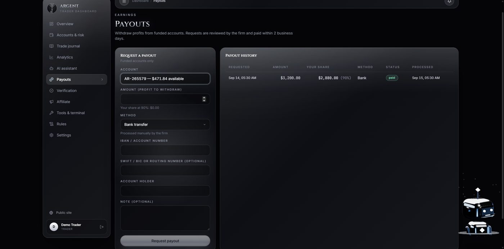Click the Analytics chart icon
The image size is (504, 249).
(x=51, y=57)
